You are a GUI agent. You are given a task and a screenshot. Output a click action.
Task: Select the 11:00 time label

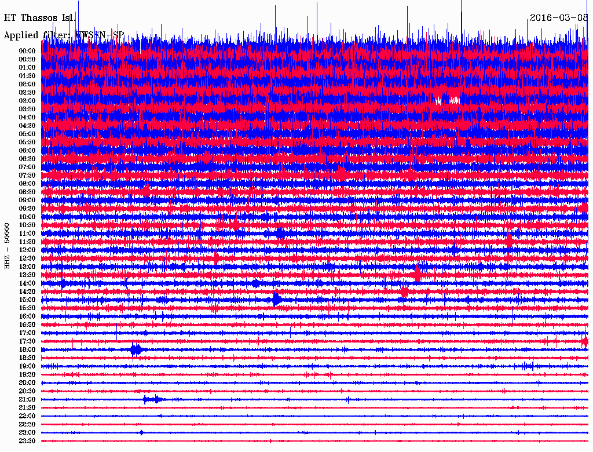click(27, 234)
